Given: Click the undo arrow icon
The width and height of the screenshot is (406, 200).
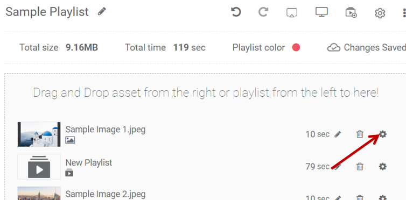Looking at the screenshot, I should tap(236, 12).
